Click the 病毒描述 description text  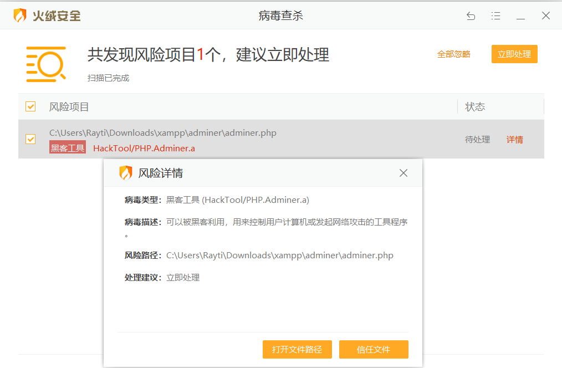tap(287, 222)
